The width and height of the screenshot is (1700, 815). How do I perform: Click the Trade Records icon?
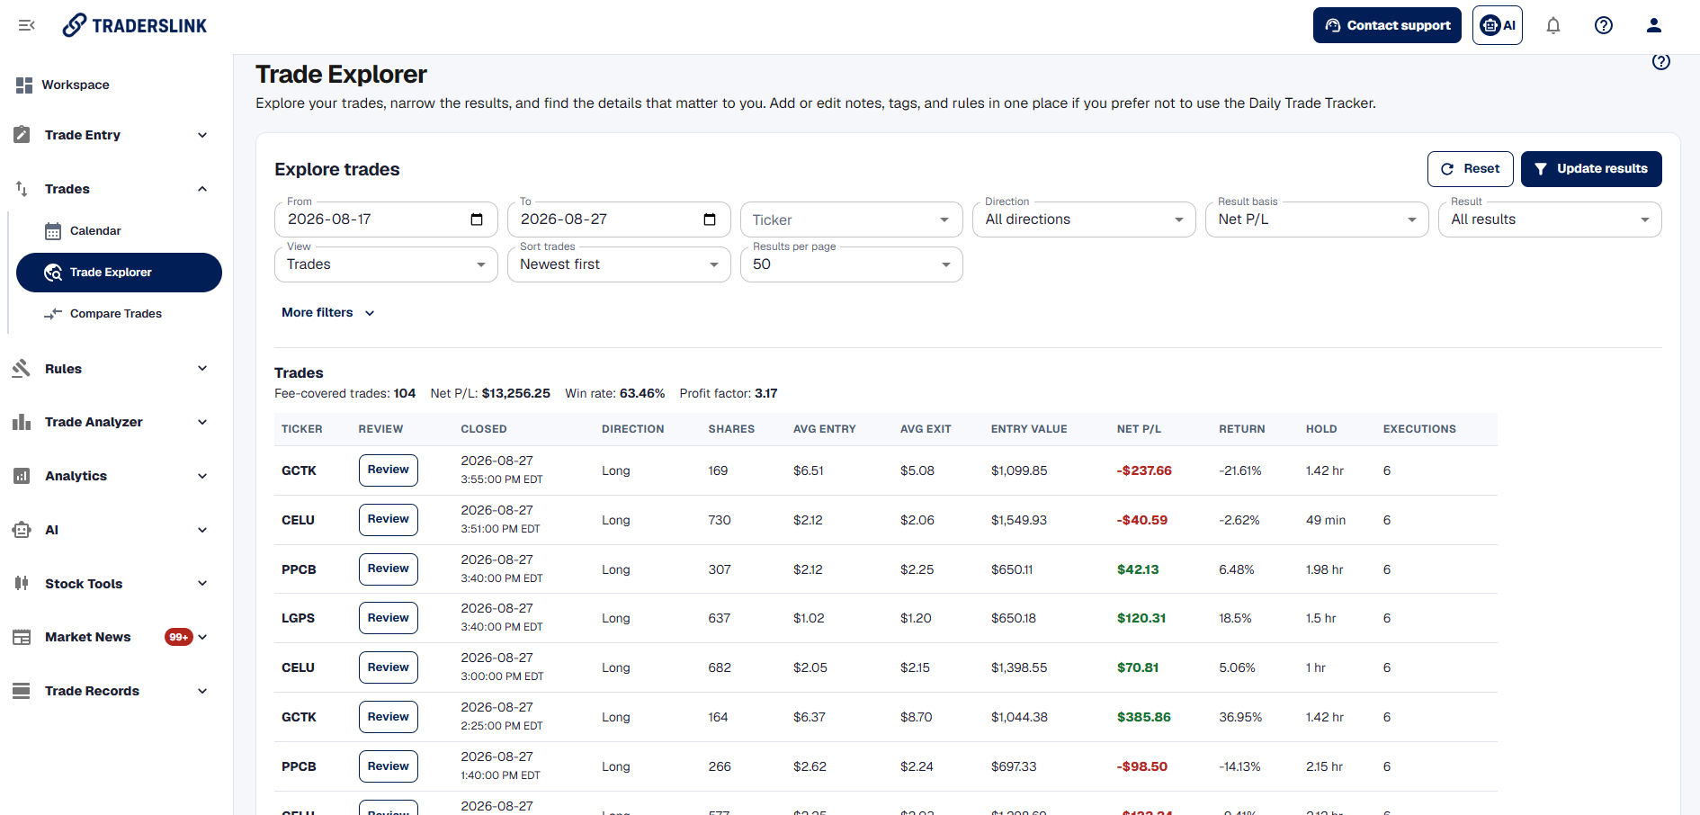click(x=22, y=691)
